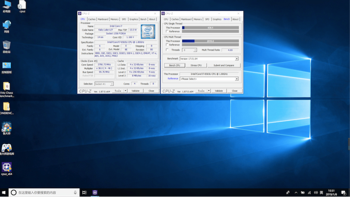Switch to CPU tab in right CPU-Z window
This screenshot has height=197, width=350.
[x=166, y=19]
